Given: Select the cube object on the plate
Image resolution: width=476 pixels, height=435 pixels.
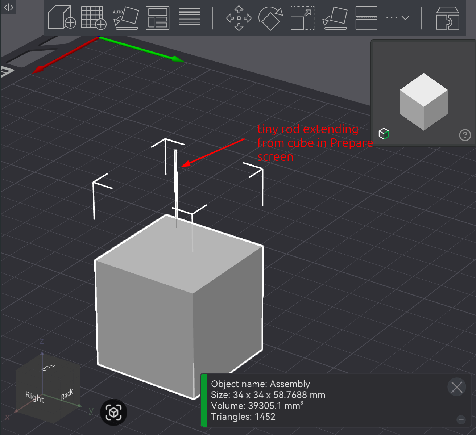Looking at the screenshot, I should click(178, 307).
